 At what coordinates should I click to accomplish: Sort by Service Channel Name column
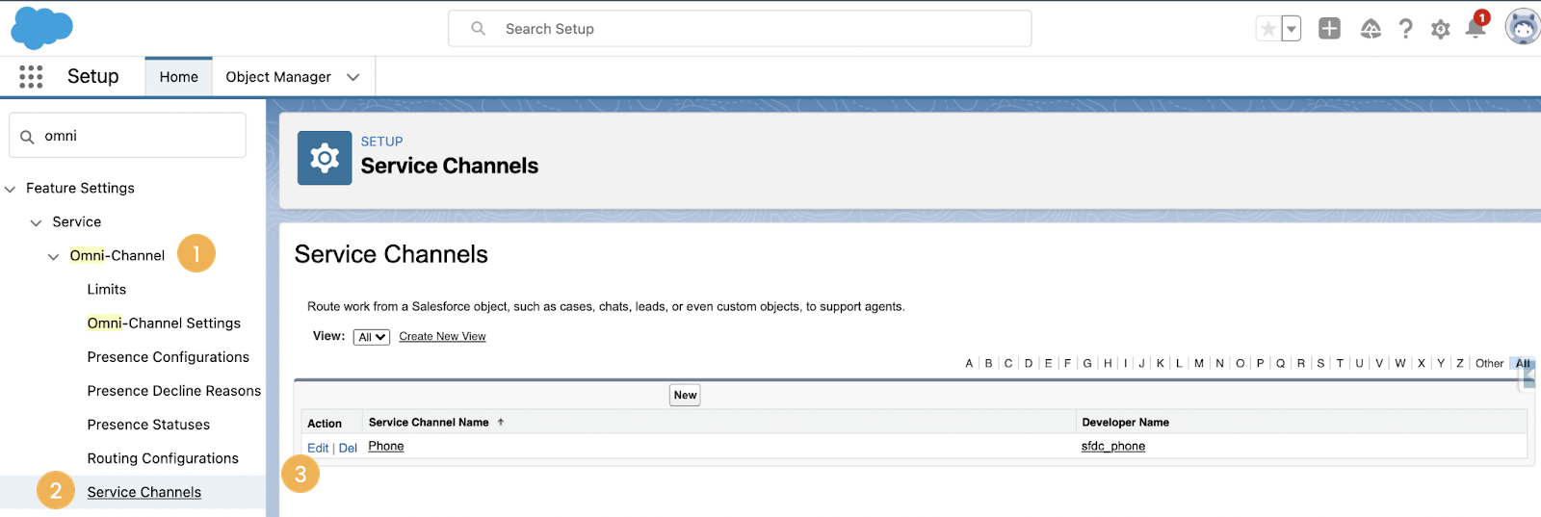[429, 422]
